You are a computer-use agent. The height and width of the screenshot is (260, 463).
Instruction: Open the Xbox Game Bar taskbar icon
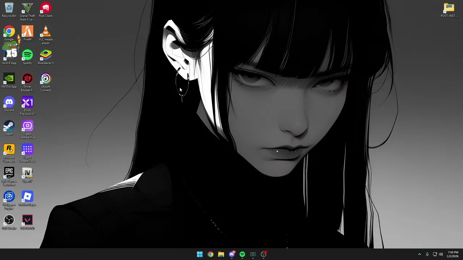point(253,254)
